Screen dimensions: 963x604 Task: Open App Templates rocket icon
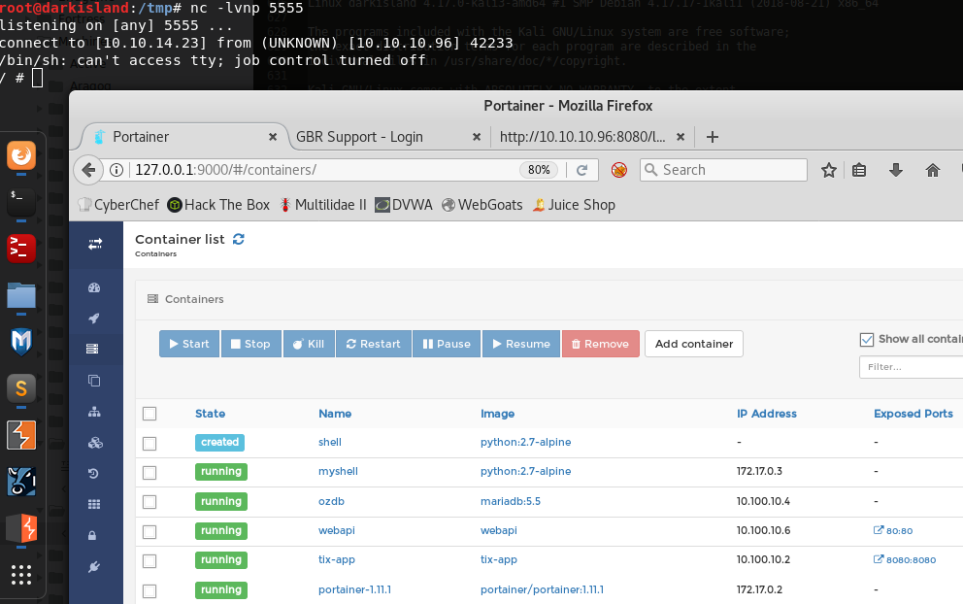coord(94,319)
